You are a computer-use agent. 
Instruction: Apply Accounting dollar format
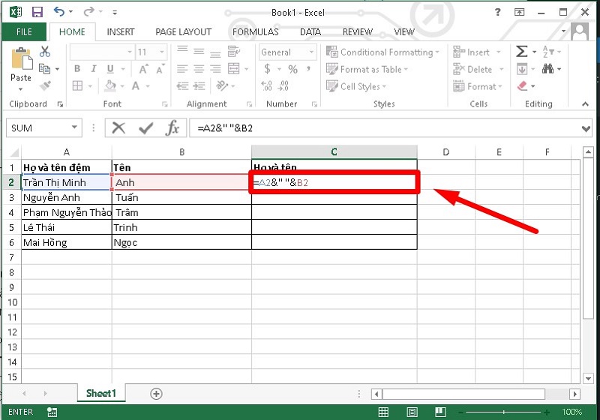tap(267, 69)
